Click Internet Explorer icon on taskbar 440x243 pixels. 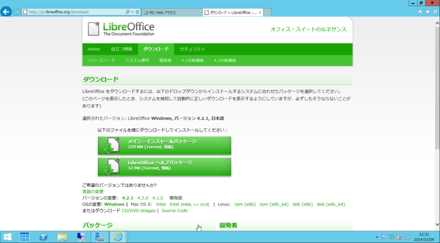pos(118,237)
